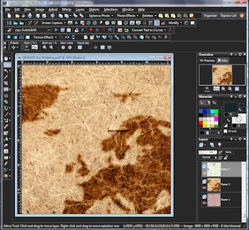Select the Pan tool in Tools toolbar
The image size is (249, 230).
tap(6, 58)
